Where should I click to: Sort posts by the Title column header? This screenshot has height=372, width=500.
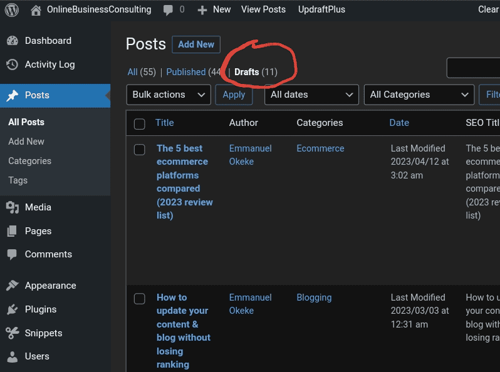[165, 123]
